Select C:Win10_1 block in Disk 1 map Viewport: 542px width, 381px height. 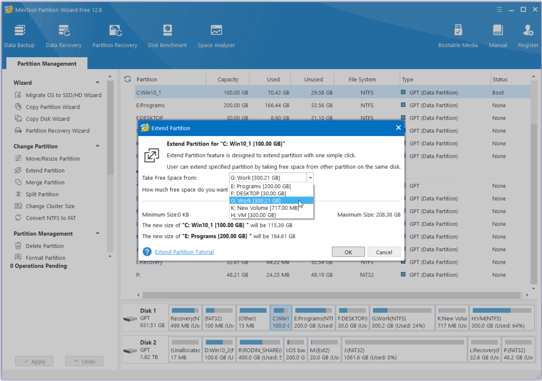[x=281, y=318]
